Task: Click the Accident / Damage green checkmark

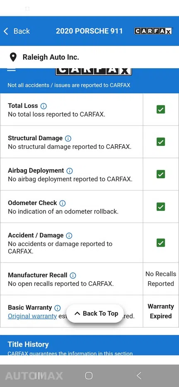Action: point(161,243)
